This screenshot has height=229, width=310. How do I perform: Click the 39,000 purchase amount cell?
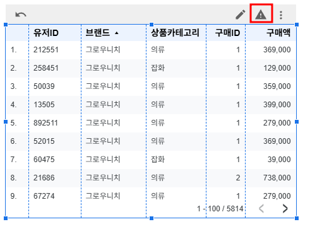(x=279, y=160)
